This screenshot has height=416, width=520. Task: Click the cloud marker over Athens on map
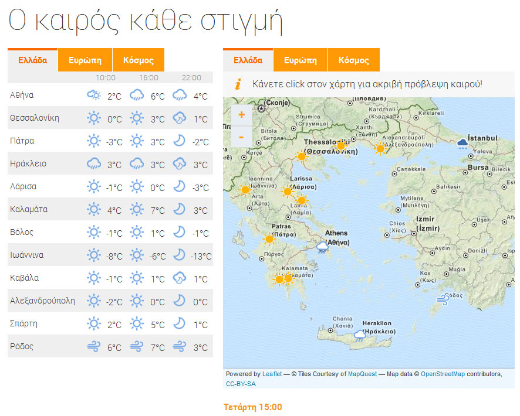322,247
